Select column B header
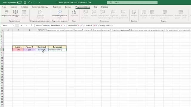 tap(18, 30)
